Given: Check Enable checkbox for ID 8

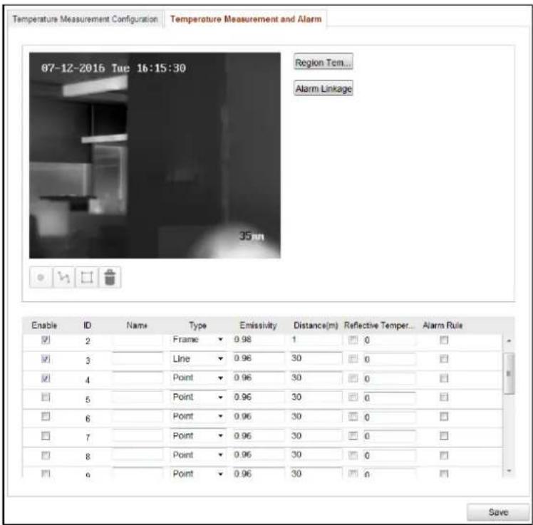Looking at the screenshot, I should tap(46, 455).
